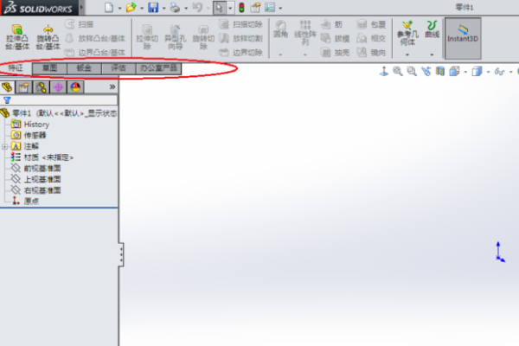Select the 上视基准面 top plane
The image size is (519, 346).
pyautogui.click(x=35, y=179)
